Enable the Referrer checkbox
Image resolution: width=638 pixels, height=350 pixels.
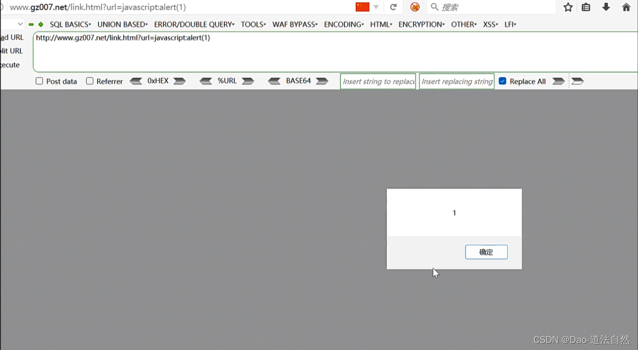(90, 81)
